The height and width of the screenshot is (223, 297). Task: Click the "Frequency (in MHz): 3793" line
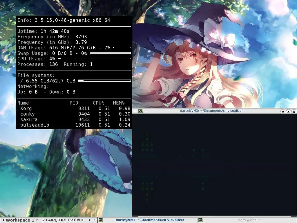(x=52, y=37)
